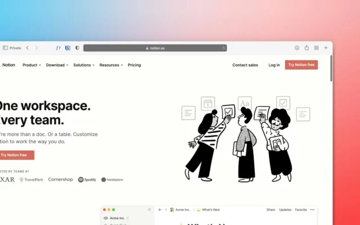
Task: Open the f? font extension icon
Action: pos(58,48)
